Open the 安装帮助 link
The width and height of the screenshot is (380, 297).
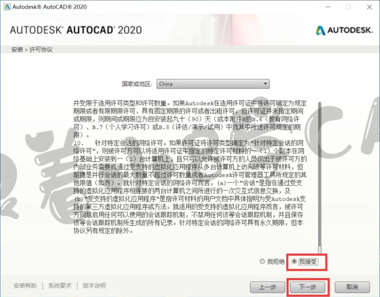(x=25, y=286)
